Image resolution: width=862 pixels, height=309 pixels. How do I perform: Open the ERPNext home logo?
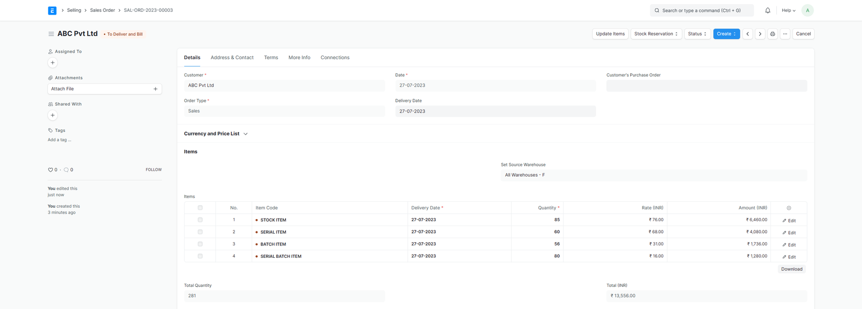[52, 10]
